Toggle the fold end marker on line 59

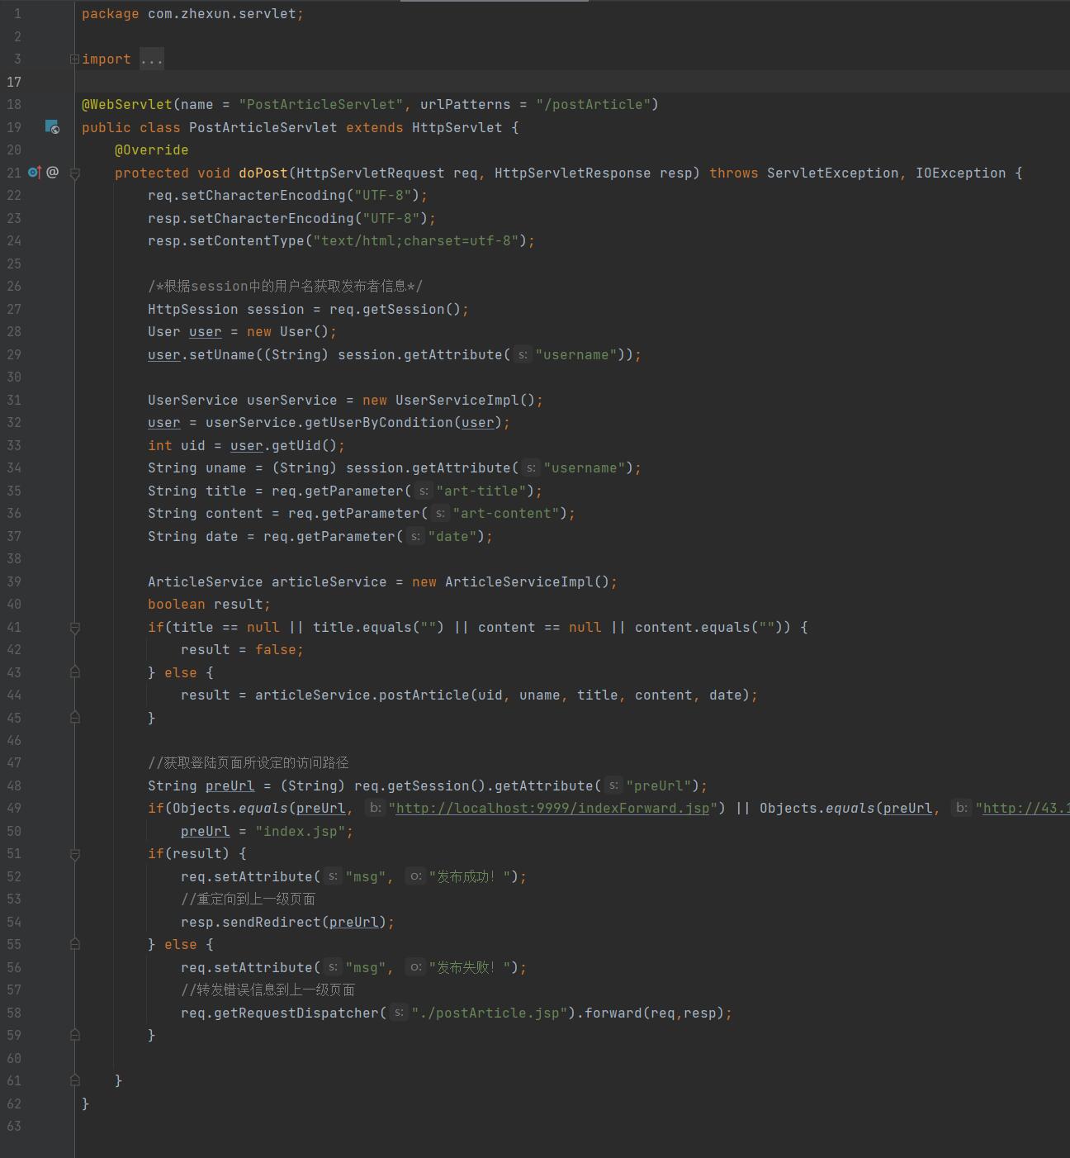click(74, 1035)
